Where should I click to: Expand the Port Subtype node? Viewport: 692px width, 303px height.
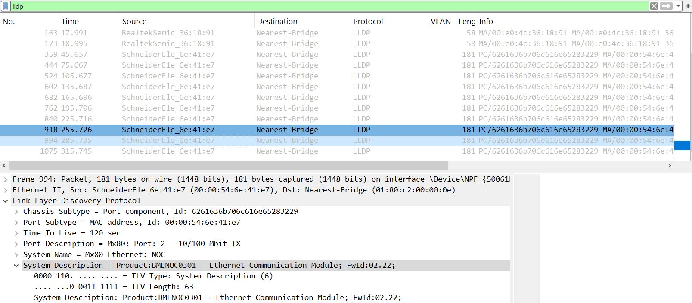16,222
